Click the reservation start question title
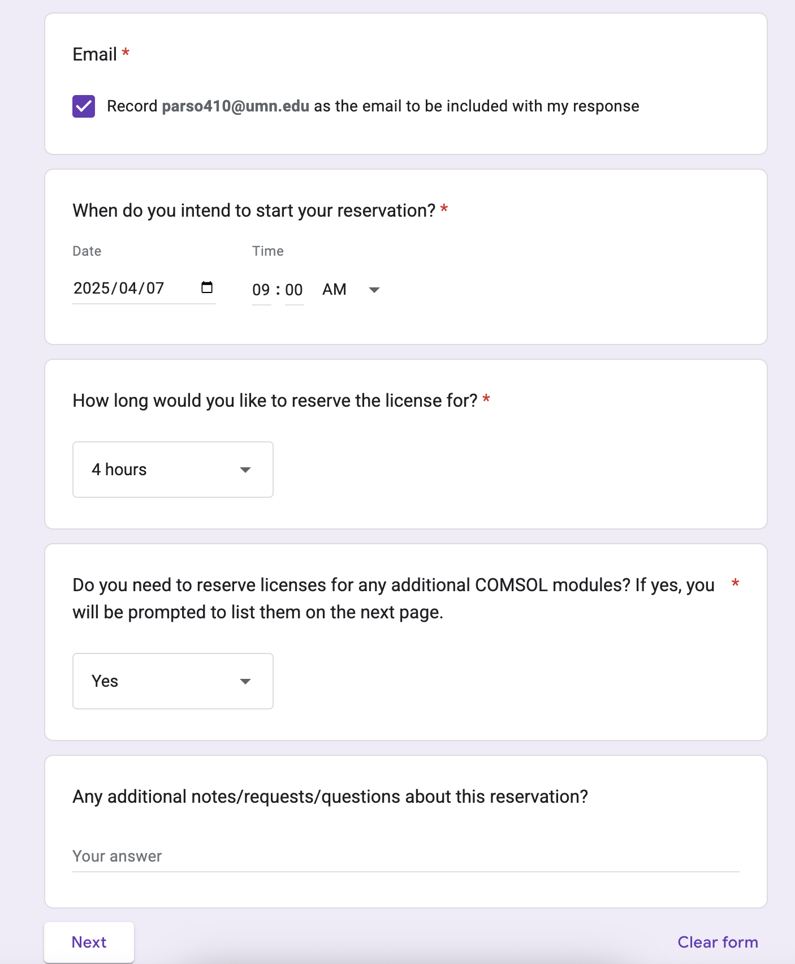 pyautogui.click(x=254, y=210)
